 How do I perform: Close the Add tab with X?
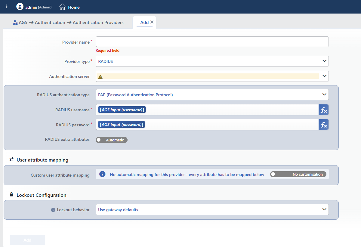click(152, 22)
